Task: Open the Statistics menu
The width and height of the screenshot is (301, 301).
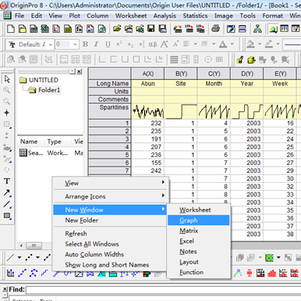Action: [x=195, y=16]
